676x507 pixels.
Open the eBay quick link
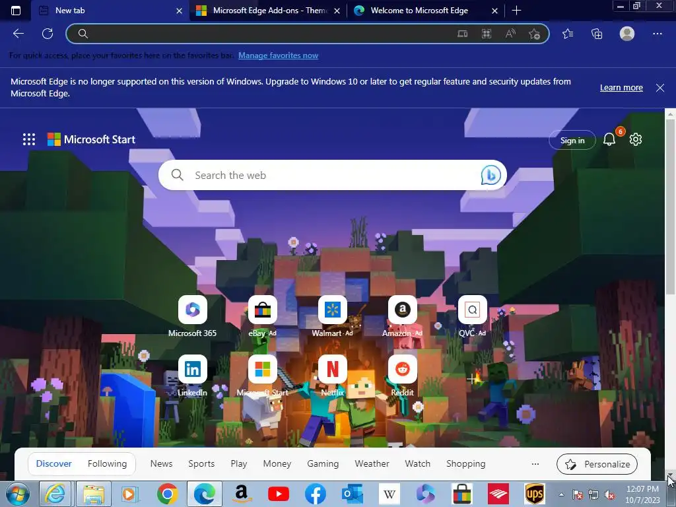click(262, 316)
